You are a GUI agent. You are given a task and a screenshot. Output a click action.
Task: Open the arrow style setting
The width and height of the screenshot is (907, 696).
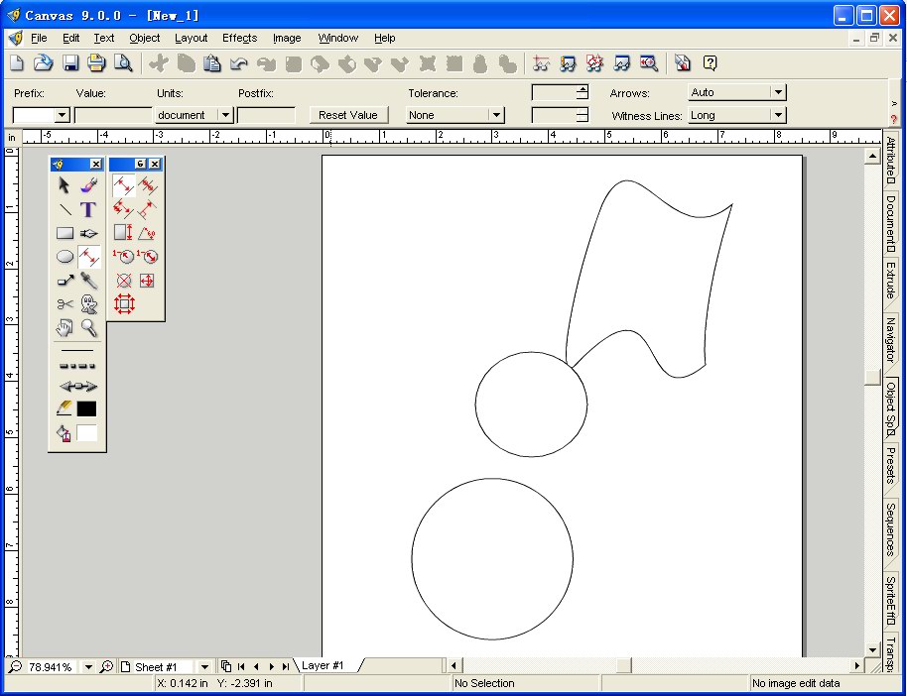[x=78, y=386]
